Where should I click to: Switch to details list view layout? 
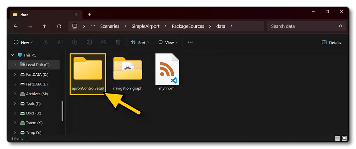click(x=337, y=138)
